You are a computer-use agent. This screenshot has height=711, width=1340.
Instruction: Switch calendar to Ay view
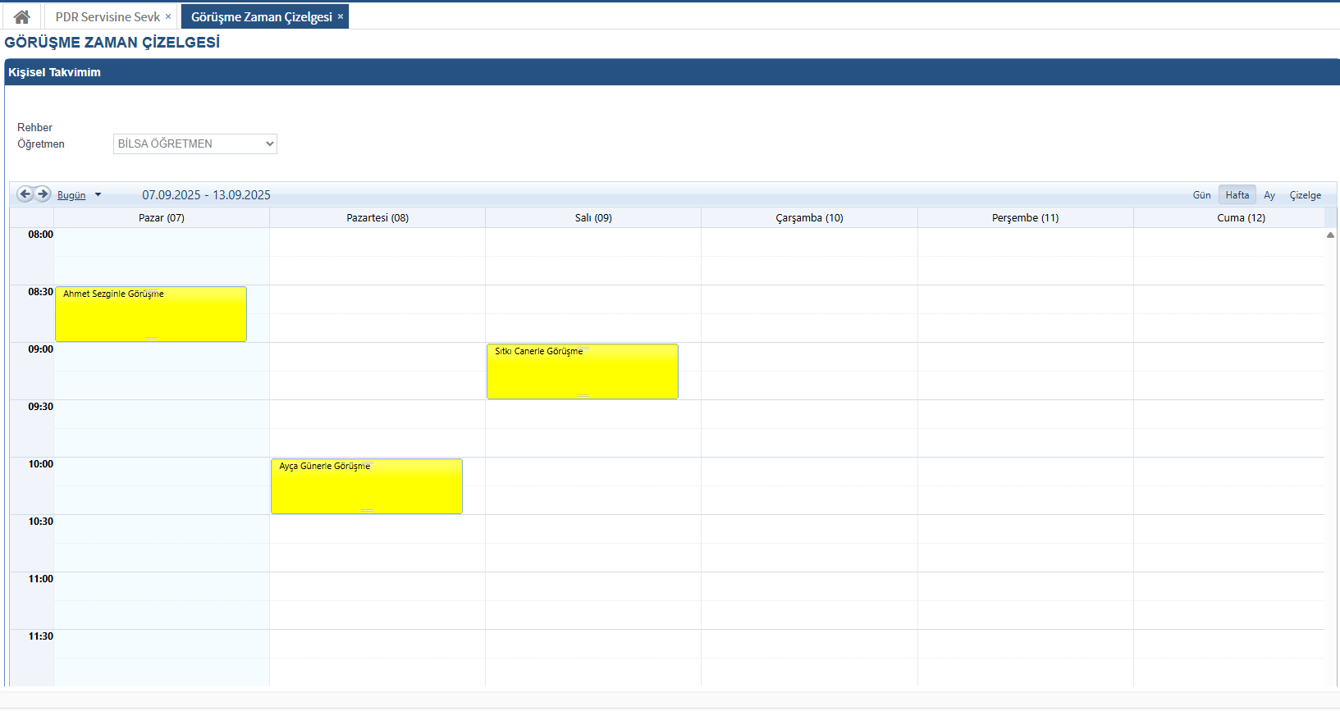tap(1269, 195)
